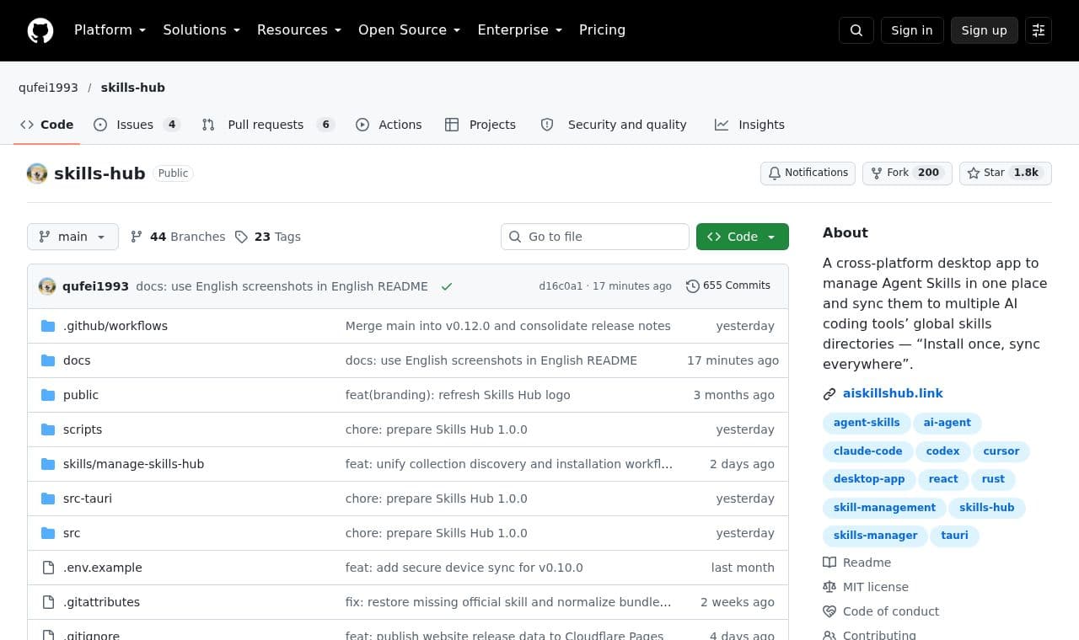The height and width of the screenshot is (640, 1079).
Task: Click the Sign in button
Action: 912,30
